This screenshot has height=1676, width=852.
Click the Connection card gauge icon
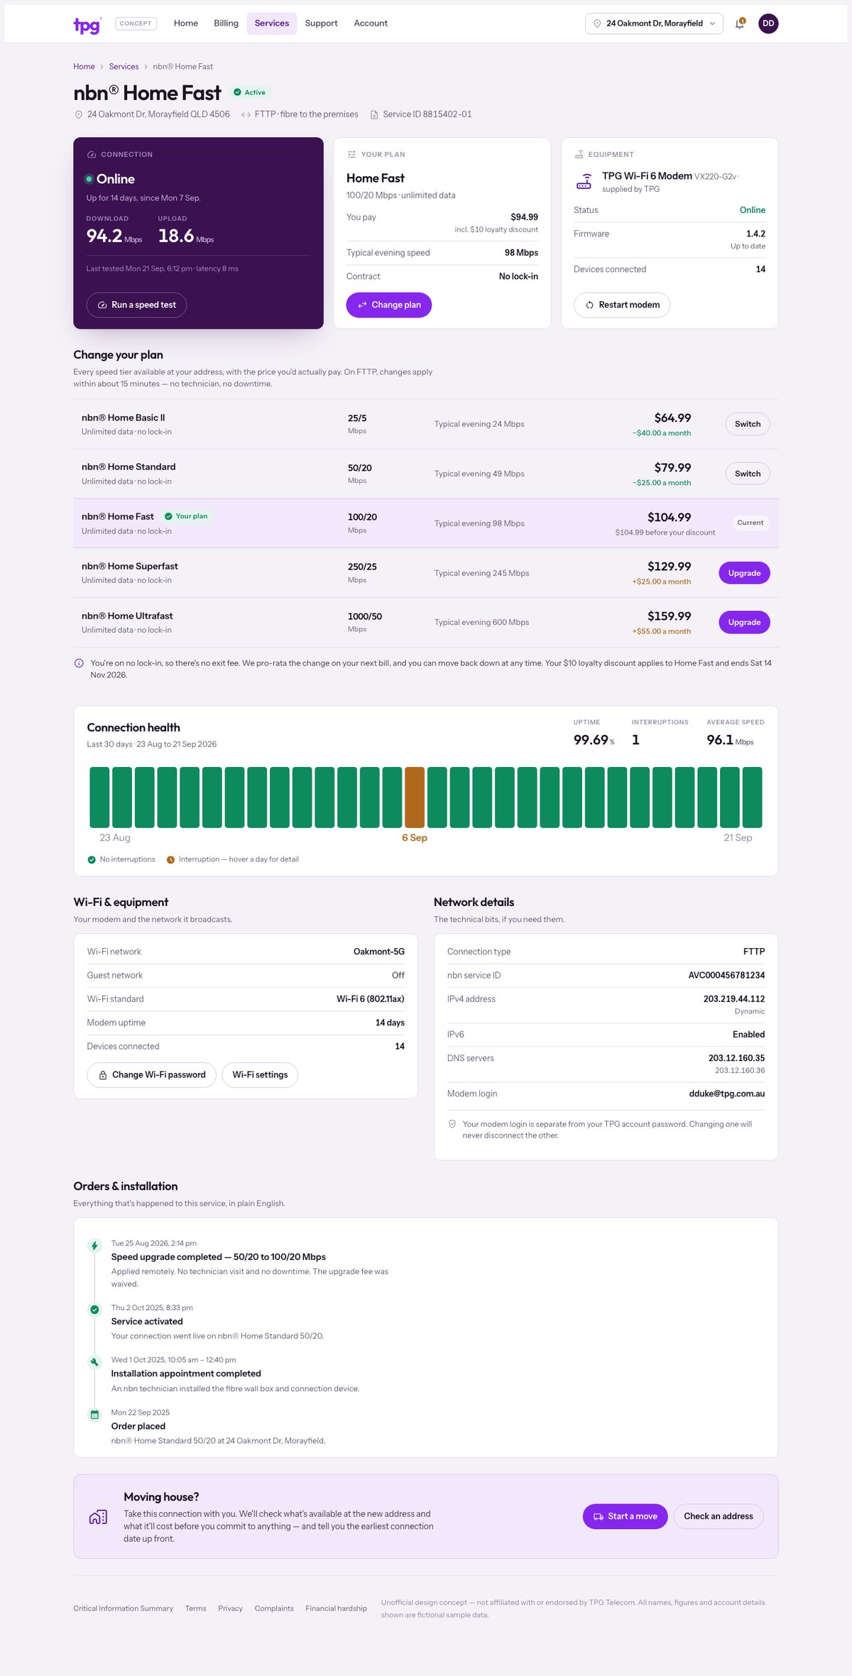pos(92,155)
